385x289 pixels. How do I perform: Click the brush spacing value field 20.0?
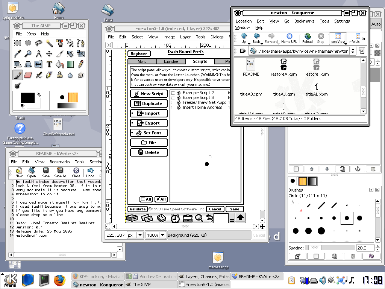365,248
